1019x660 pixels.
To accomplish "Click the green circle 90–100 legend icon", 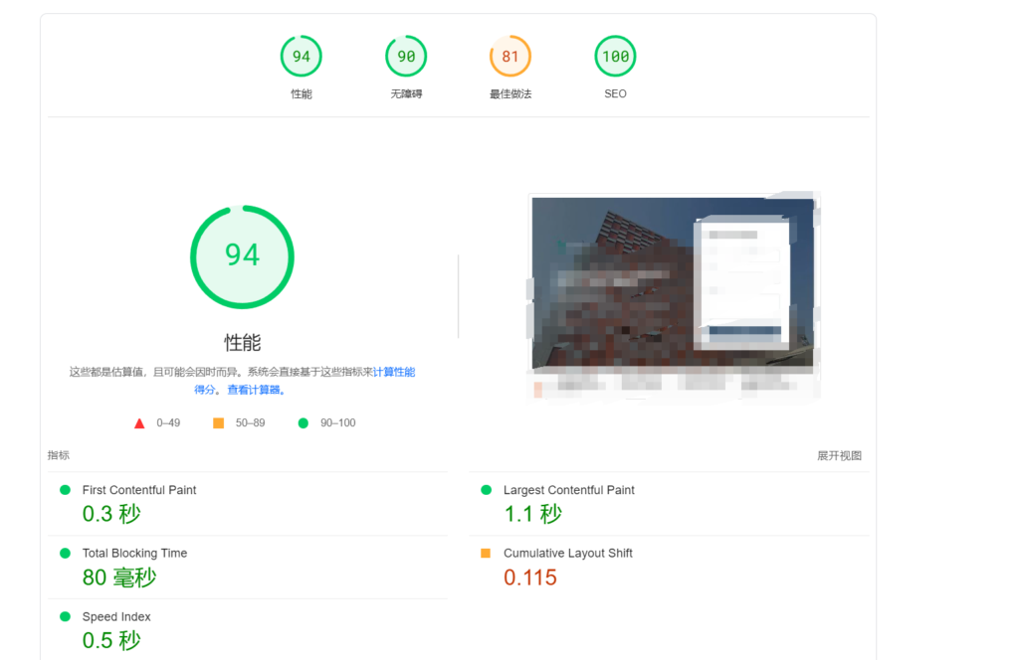I will pyautogui.click(x=303, y=423).
